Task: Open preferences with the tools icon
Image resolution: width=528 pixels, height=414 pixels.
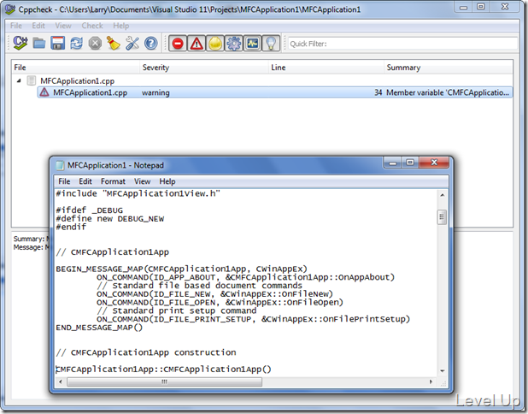Action: (132, 43)
